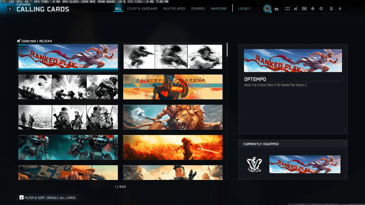Show the Legacy calling cards tab
365x205 pixels.
[x=244, y=9]
